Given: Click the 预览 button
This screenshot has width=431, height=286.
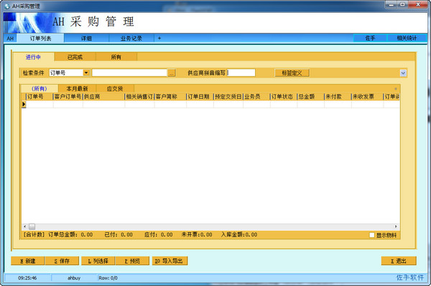Looking at the screenshot, I should pyautogui.click(x=132, y=261).
